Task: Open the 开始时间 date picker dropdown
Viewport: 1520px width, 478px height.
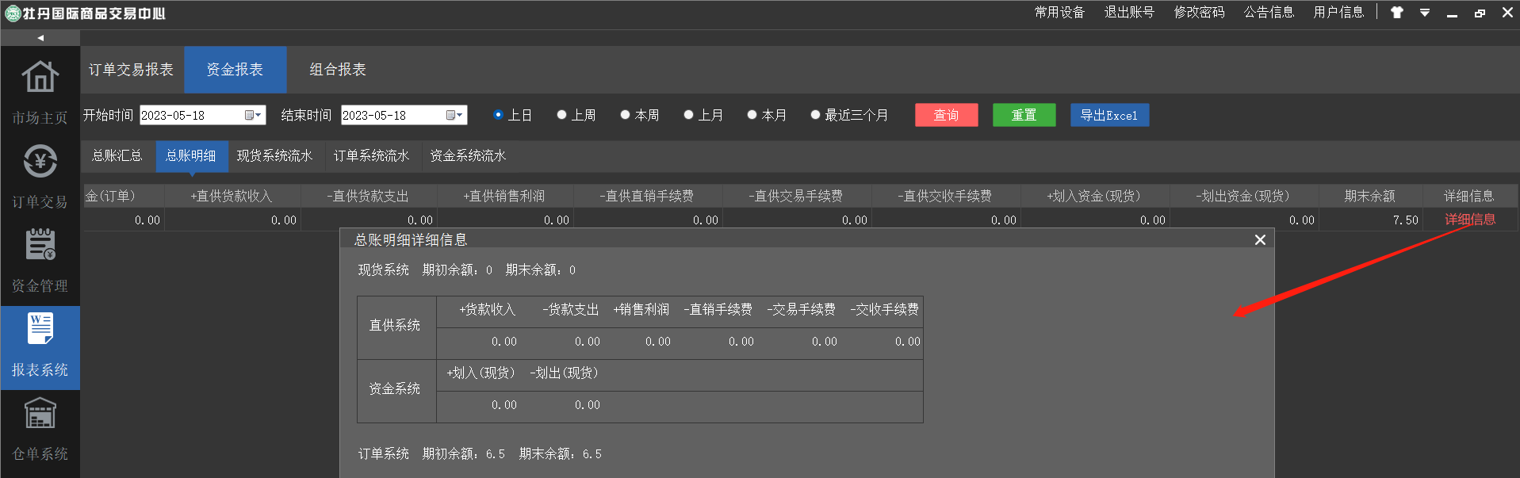Action: pyautogui.click(x=253, y=116)
